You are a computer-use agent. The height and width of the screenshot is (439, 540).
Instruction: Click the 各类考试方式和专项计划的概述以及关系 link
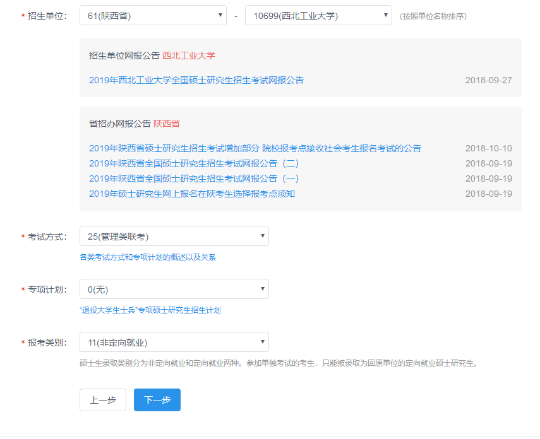click(147, 257)
